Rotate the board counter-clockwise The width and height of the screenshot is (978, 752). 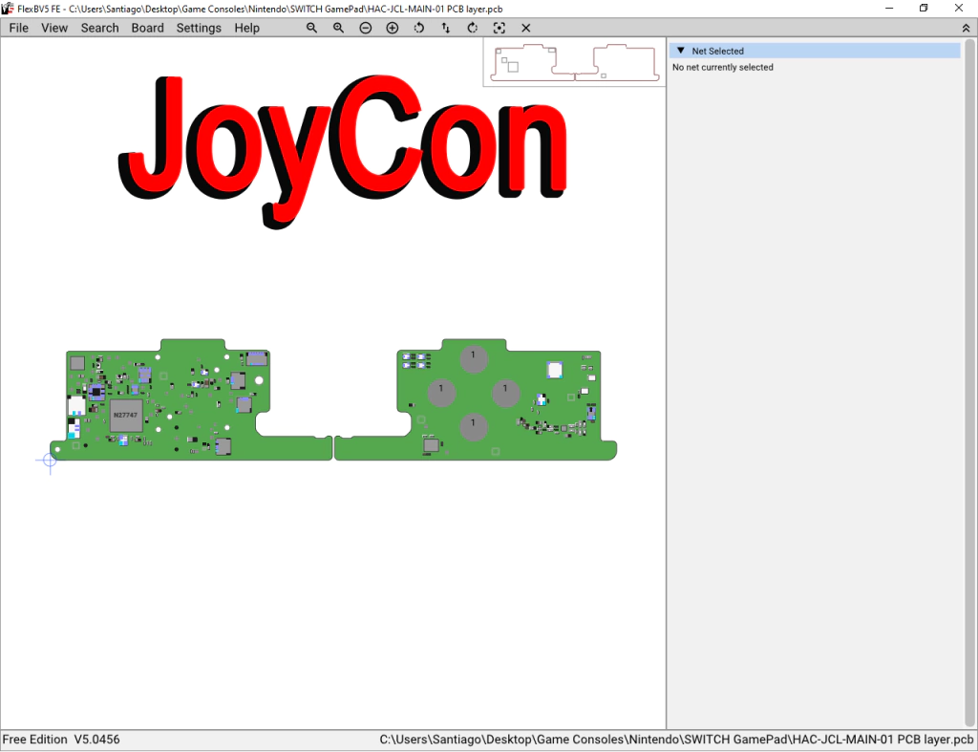click(x=419, y=28)
